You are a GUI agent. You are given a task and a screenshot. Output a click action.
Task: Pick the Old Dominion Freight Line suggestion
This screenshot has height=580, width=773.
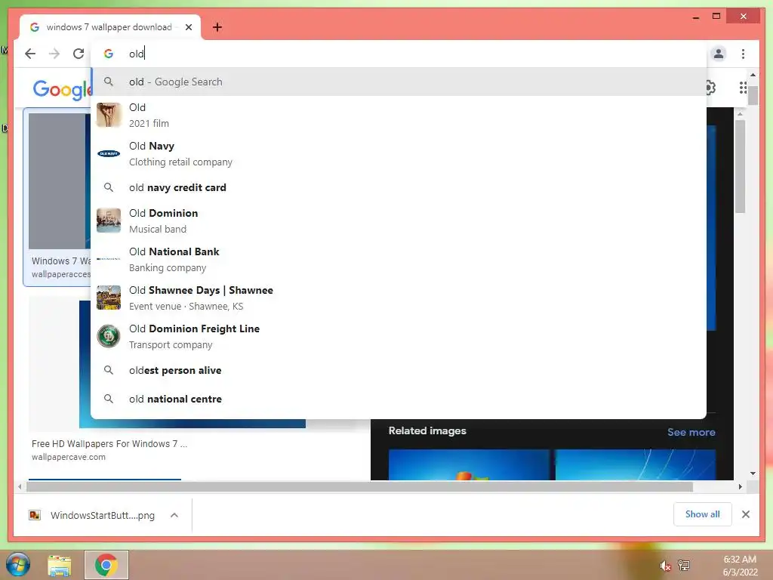(399, 336)
